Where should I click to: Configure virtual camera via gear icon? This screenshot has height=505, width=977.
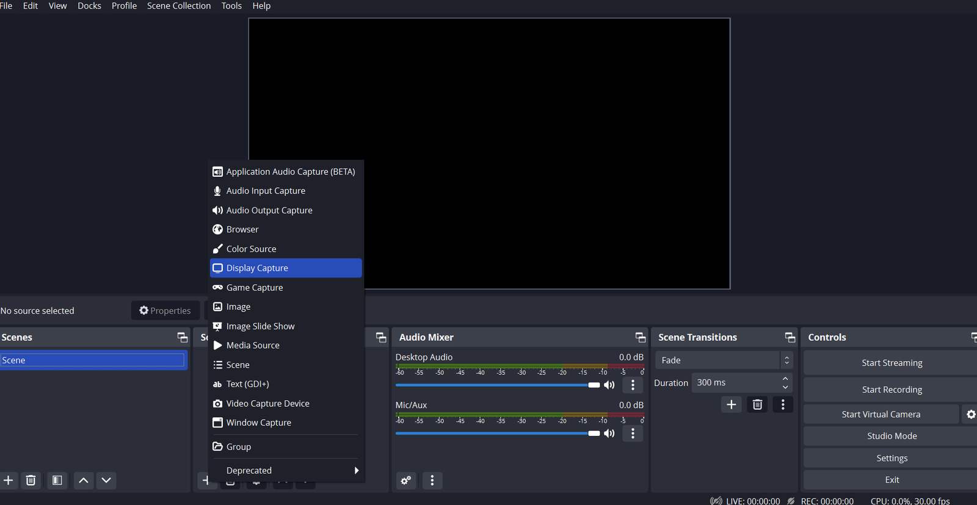[970, 414]
